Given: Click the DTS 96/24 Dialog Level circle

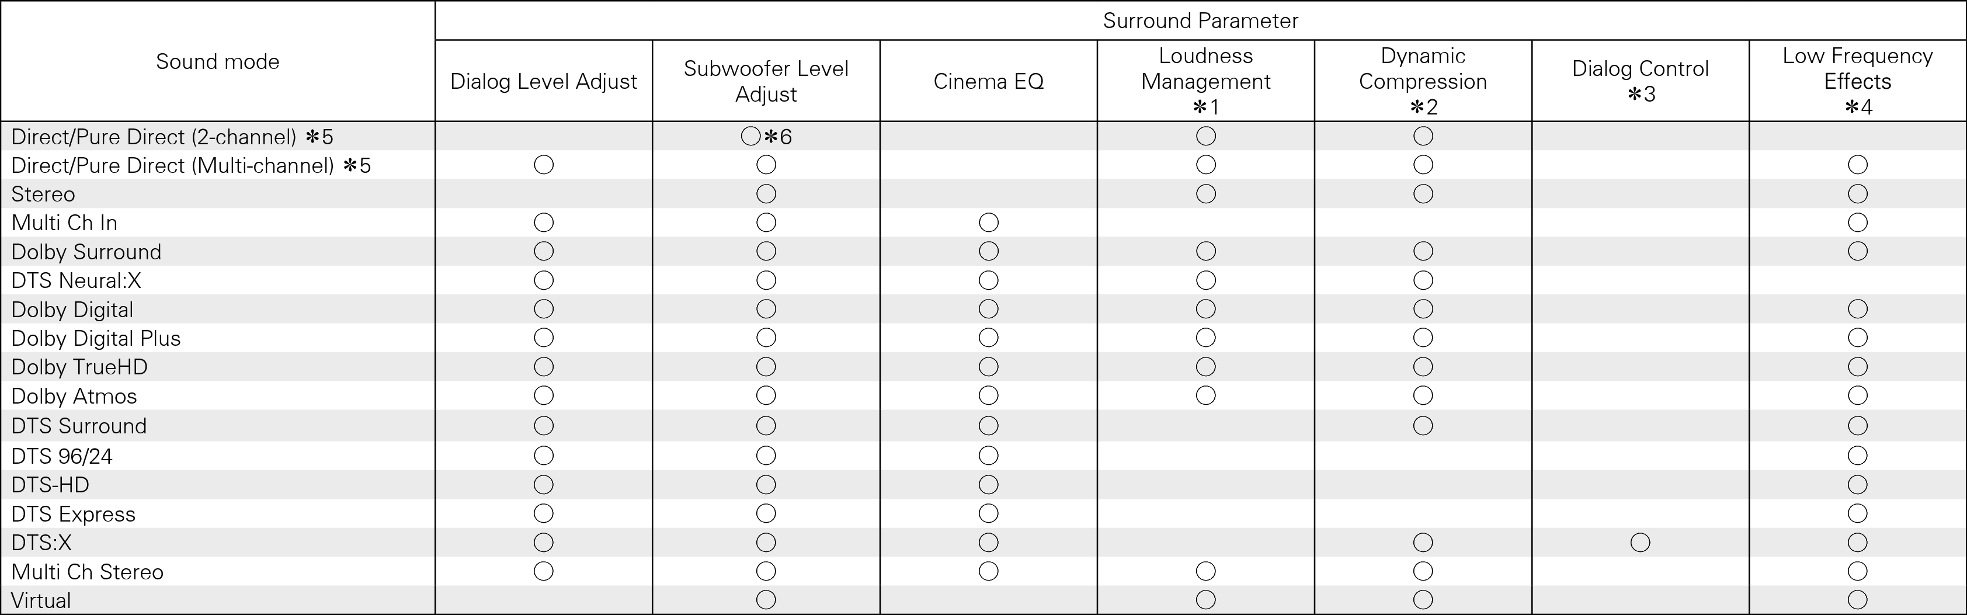Looking at the screenshot, I should [x=544, y=456].
